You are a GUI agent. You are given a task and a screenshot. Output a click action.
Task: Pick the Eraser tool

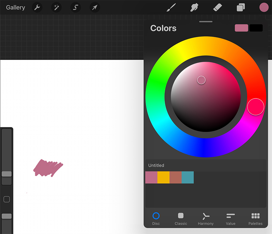click(218, 7)
